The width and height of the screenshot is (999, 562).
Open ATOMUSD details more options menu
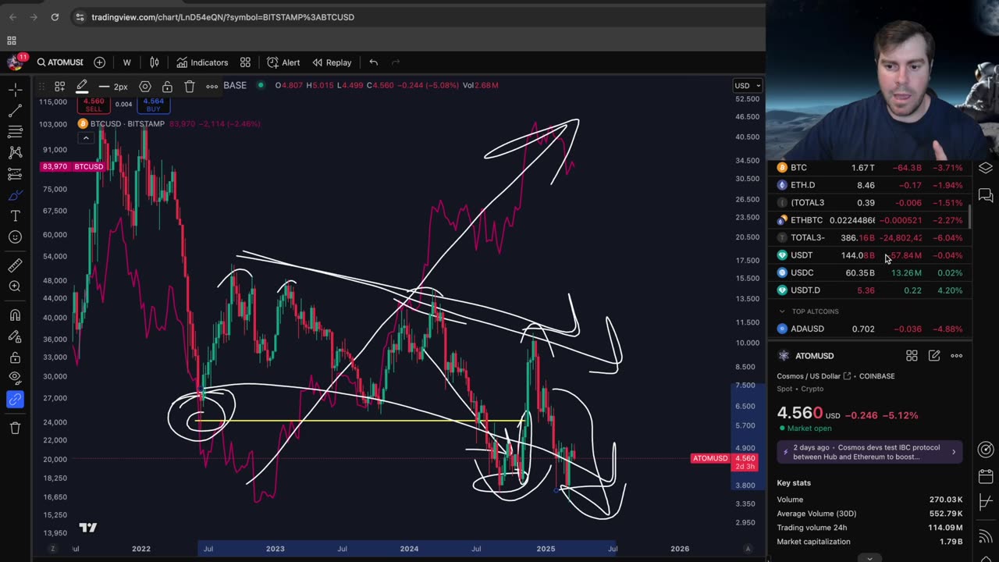pos(957,356)
